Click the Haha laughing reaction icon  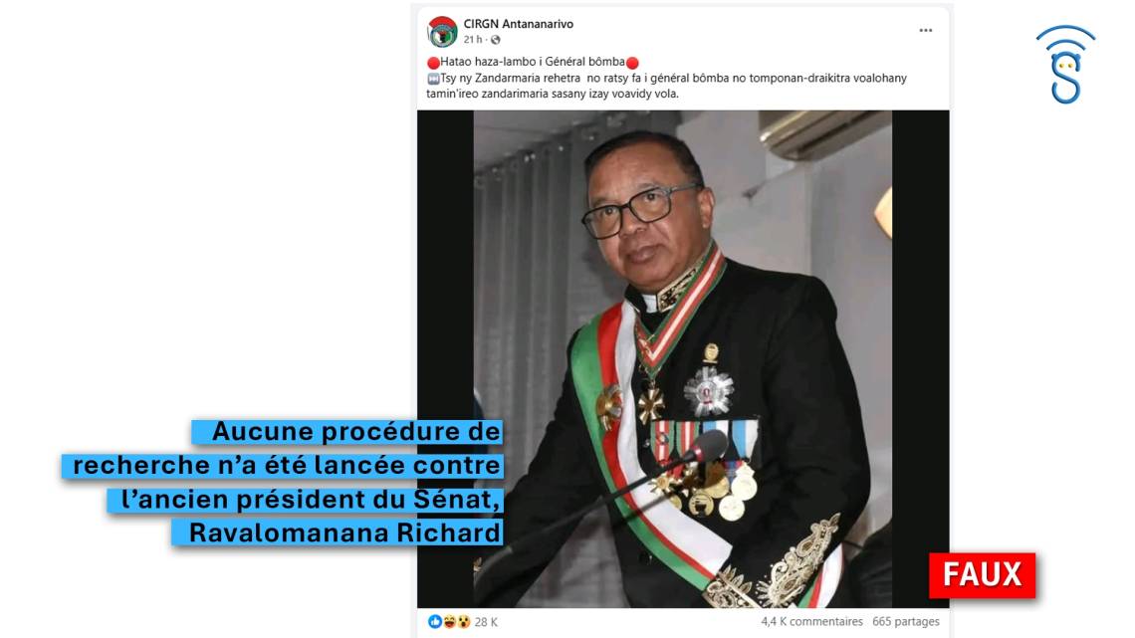[449, 621]
